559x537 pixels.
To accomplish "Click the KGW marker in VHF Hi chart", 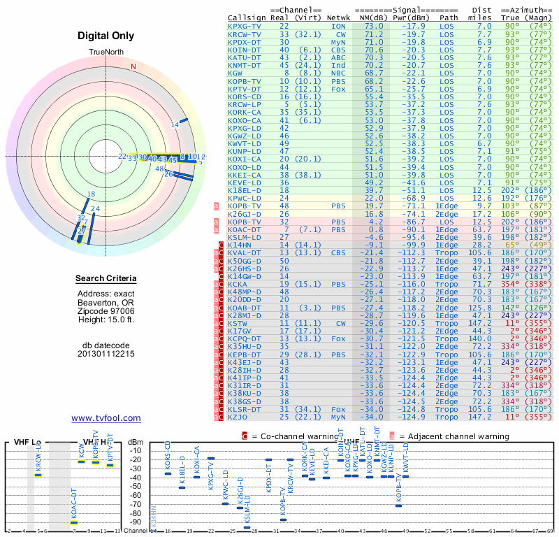I will pyautogui.click(x=82, y=462).
